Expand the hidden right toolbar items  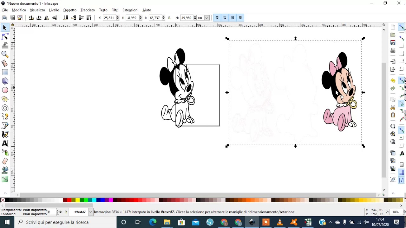pyautogui.click(x=393, y=193)
